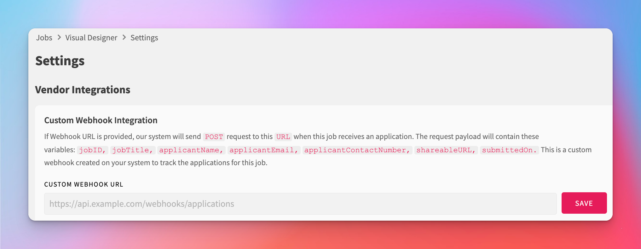Viewport: 641px width, 249px height.
Task: Select the jobID variable tag
Action: tap(92, 150)
